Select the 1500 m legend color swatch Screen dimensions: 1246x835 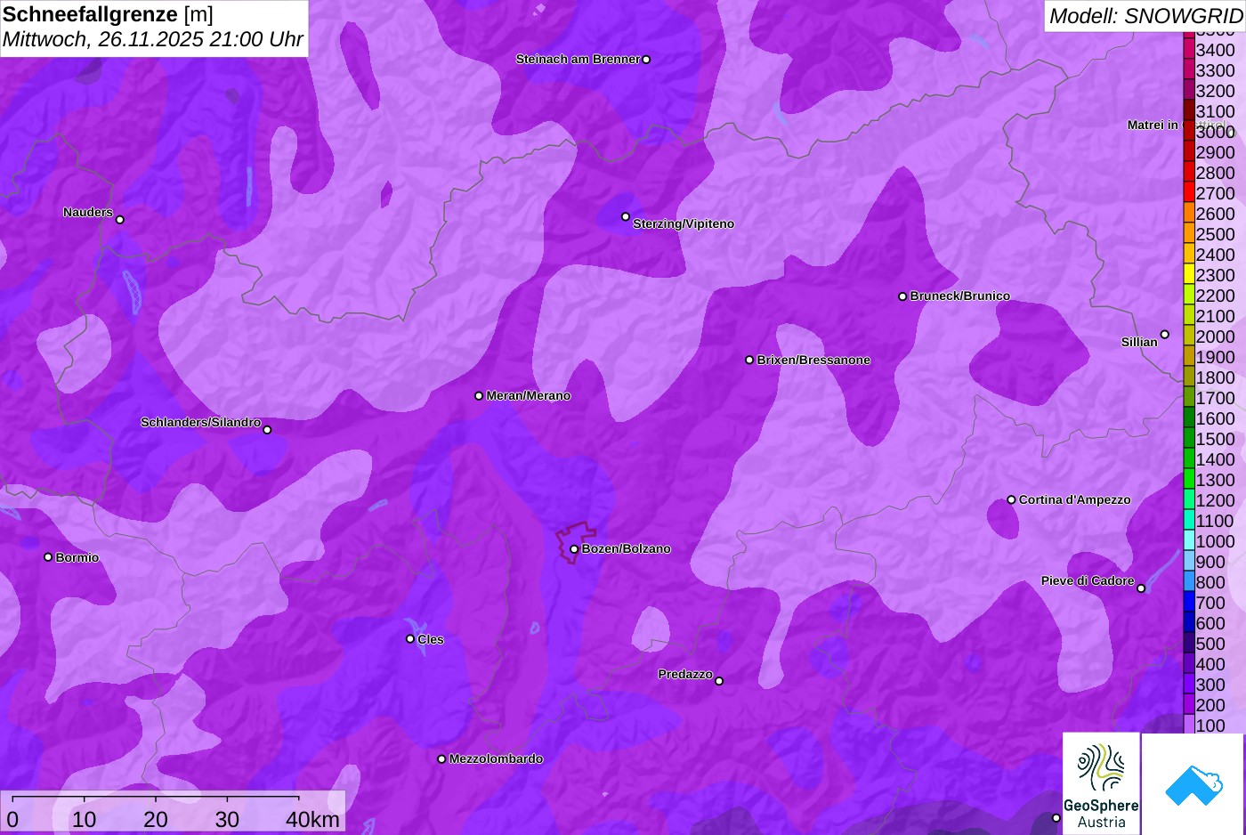click(1189, 438)
